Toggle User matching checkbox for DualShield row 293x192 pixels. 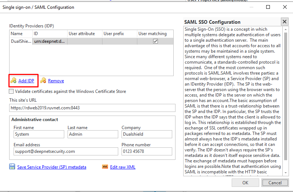pos(155,41)
